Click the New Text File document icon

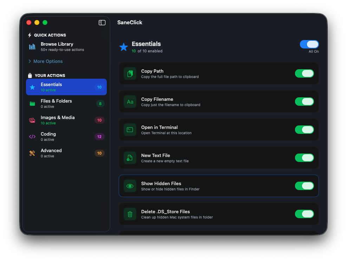pyautogui.click(x=130, y=158)
